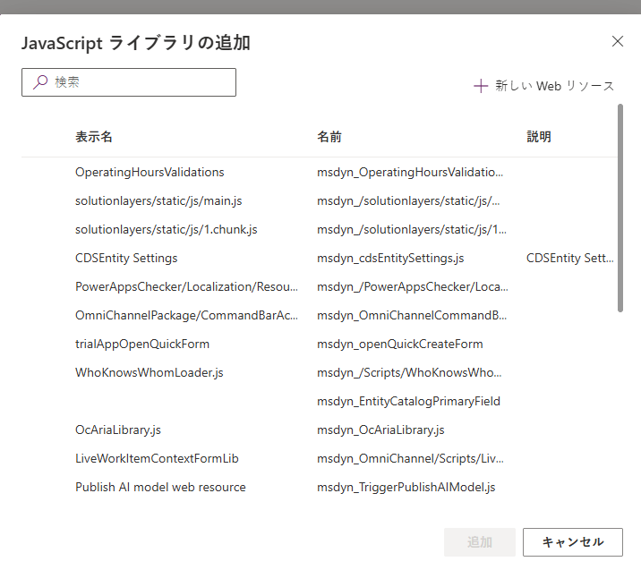641x570 pixels.
Task: Select the OperatingHoursValidations row
Action: click(319, 172)
